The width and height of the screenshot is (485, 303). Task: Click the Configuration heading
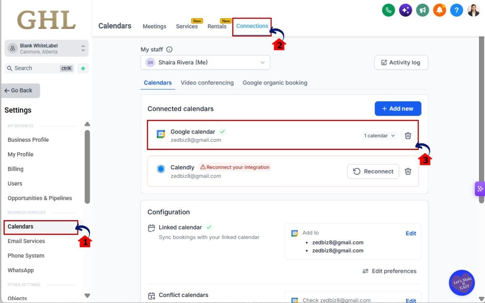(x=169, y=212)
